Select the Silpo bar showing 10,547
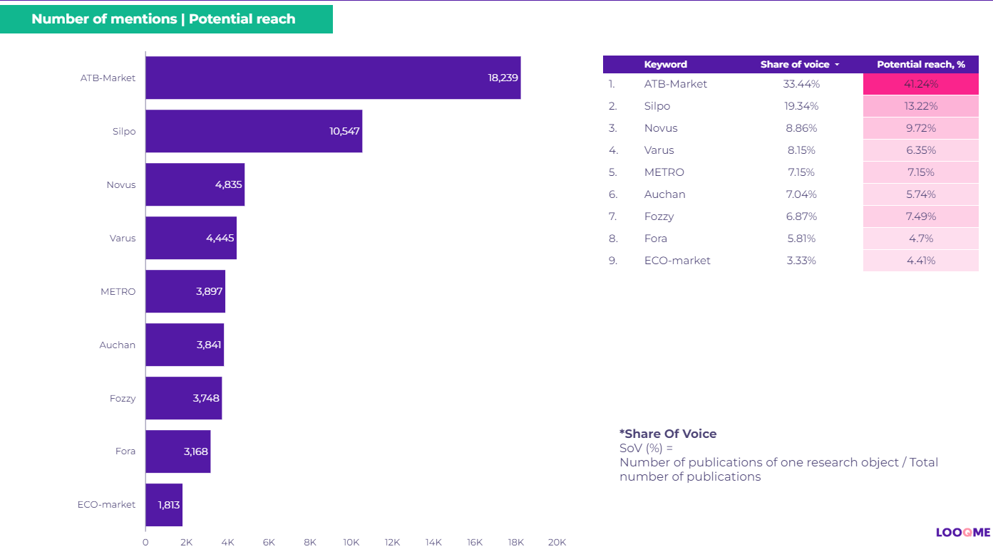Image resolution: width=993 pixels, height=554 pixels. [254, 131]
